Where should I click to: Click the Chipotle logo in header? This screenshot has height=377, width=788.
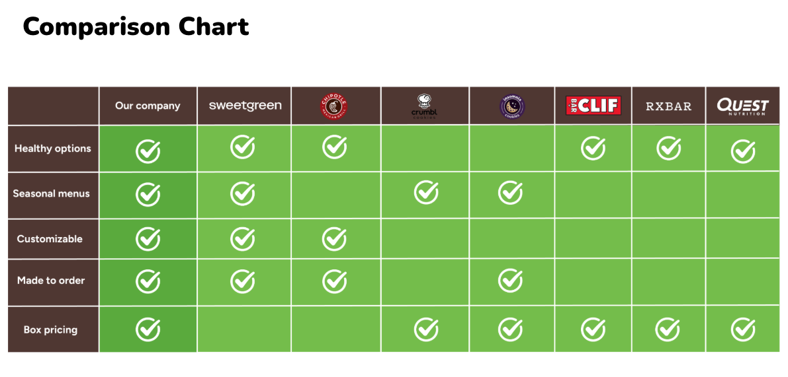(x=335, y=106)
